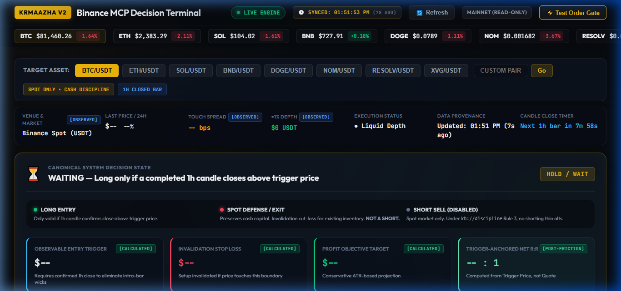Click the 1H CLOSED BAR tag
Viewport: 621px width, 291px height.
click(142, 89)
